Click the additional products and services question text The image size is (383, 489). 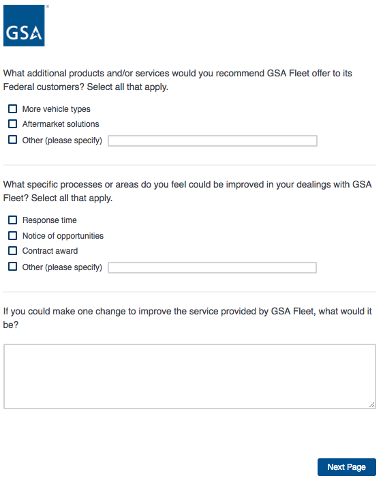[x=178, y=80]
